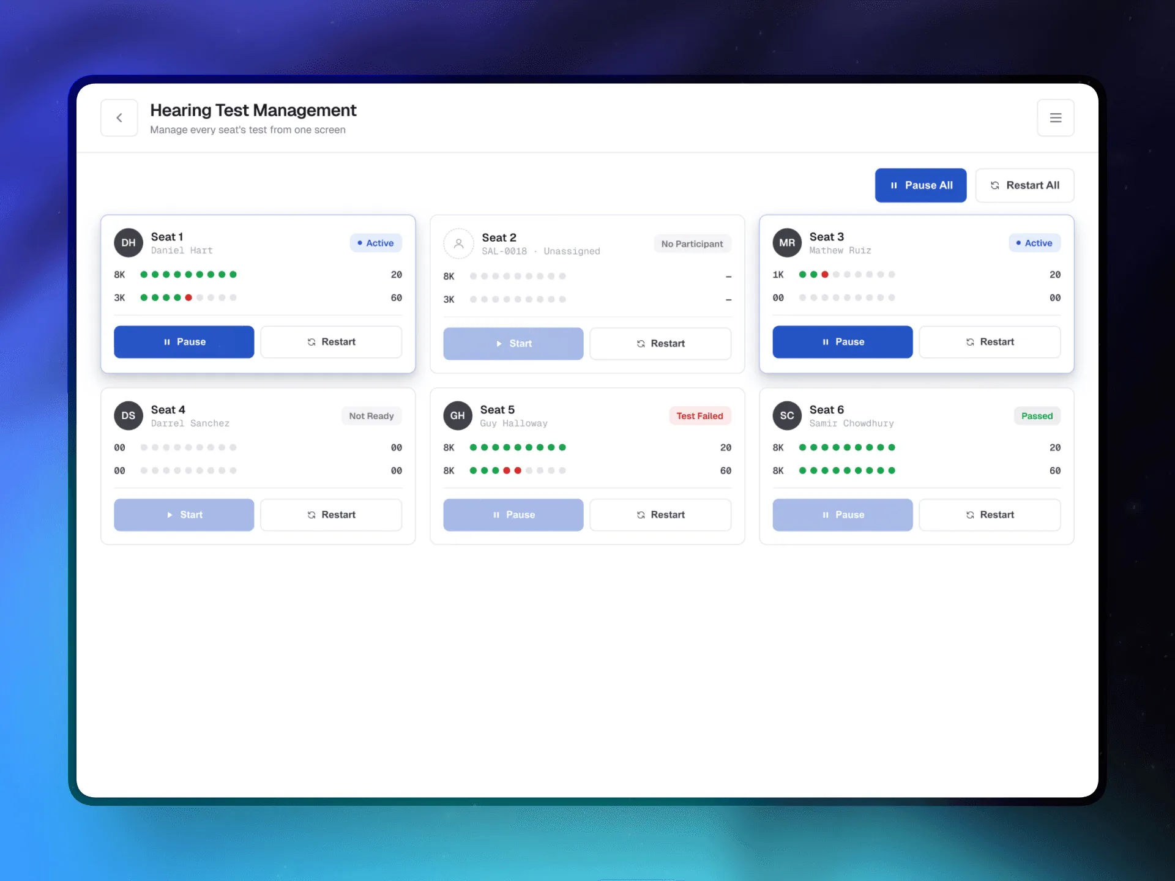Click the SC avatar on Seat 6
The height and width of the screenshot is (881, 1175).
(x=787, y=416)
